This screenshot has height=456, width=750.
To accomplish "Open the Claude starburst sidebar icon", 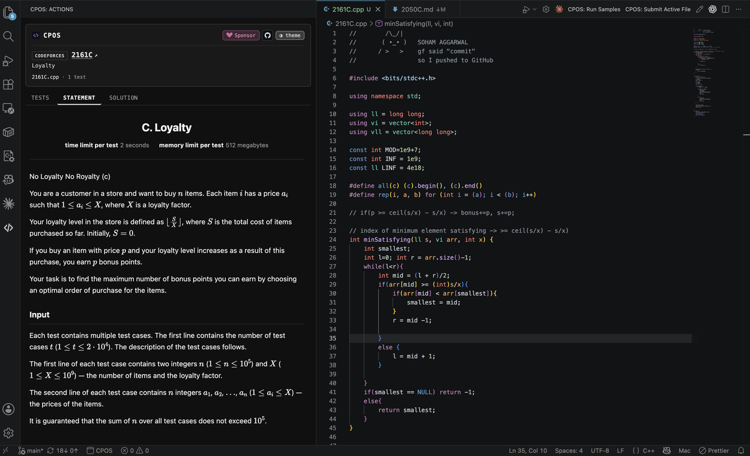I will (8, 203).
